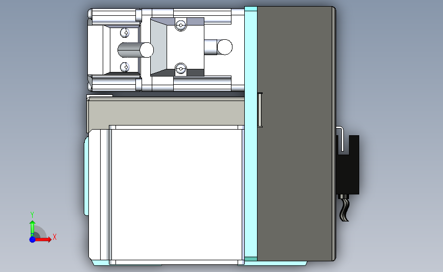The width and height of the screenshot is (443, 272).
Task: Select the black connector block on the right side
Action: [348, 165]
